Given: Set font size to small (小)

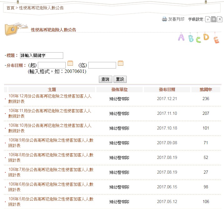Looking at the screenshot, I should pyautogui.click(x=208, y=19).
